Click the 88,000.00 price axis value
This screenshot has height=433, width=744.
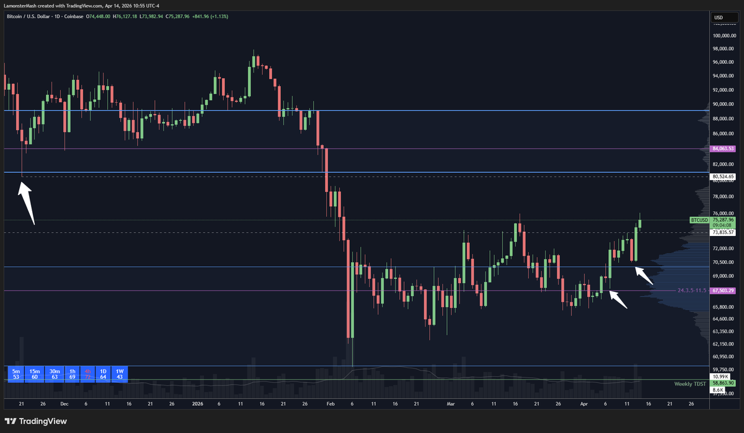tap(724, 119)
